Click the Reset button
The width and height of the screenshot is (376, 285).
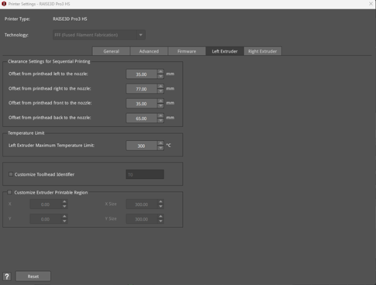point(33,276)
